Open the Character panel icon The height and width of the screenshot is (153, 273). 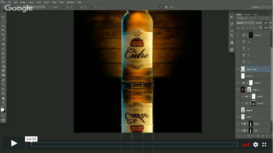tap(232, 31)
